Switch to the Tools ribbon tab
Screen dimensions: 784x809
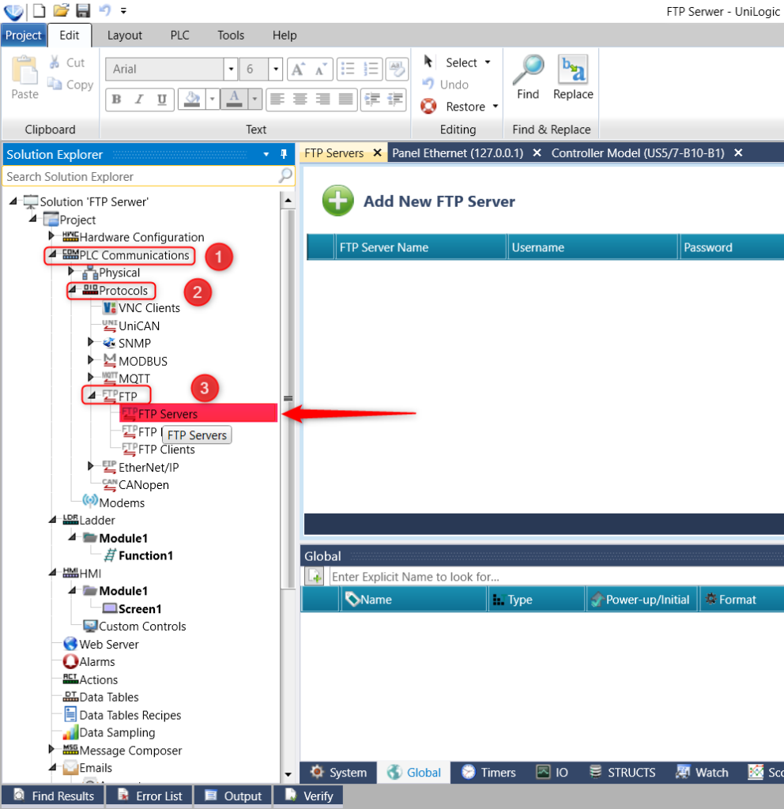231,35
